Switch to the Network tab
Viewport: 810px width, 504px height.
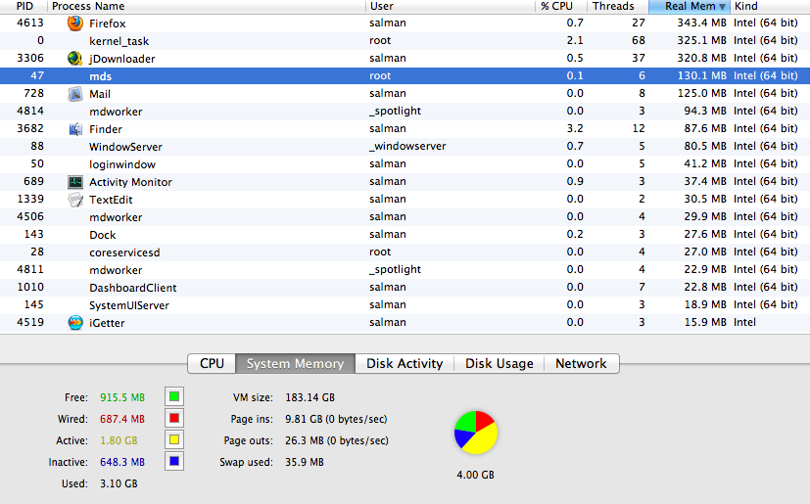click(581, 363)
